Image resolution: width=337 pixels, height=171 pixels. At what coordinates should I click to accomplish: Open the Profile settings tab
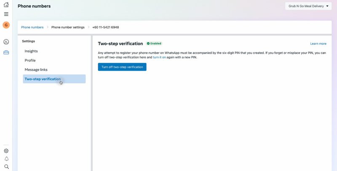54,60
